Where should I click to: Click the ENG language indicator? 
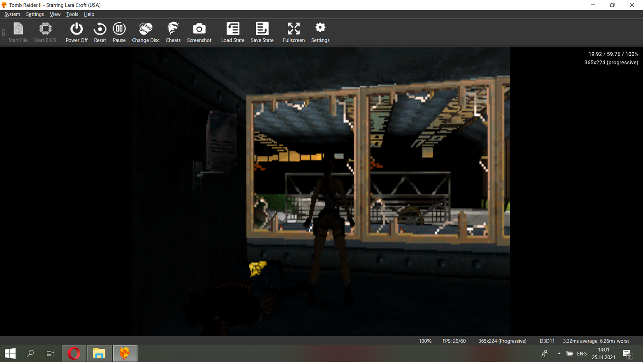[x=582, y=354]
